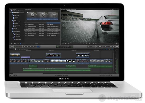Screen dimensions: 145x103
Task: Toggle video skimming in the timeline
Action: (x=104, y=49)
